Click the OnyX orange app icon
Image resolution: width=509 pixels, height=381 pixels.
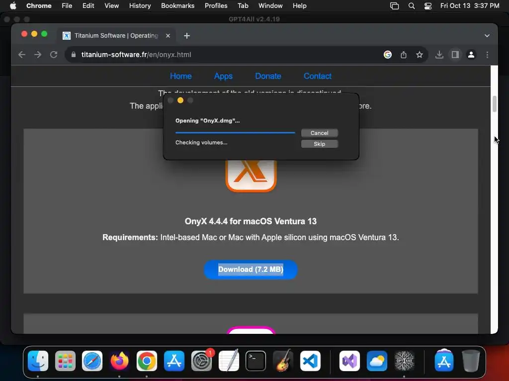click(x=251, y=176)
